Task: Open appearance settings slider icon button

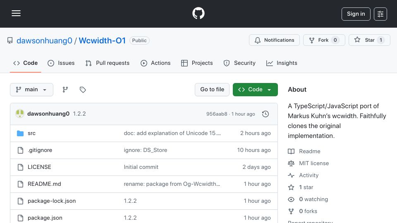Action: (380, 14)
